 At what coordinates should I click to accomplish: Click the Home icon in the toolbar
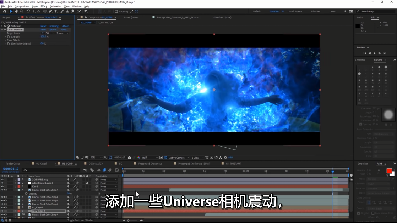[x=5, y=11]
